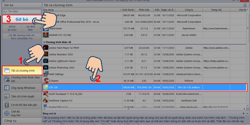Image resolution: width=250 pixels, height=125 pixels.
Task: Select the CCleaner row
Action: click(144, 81)
